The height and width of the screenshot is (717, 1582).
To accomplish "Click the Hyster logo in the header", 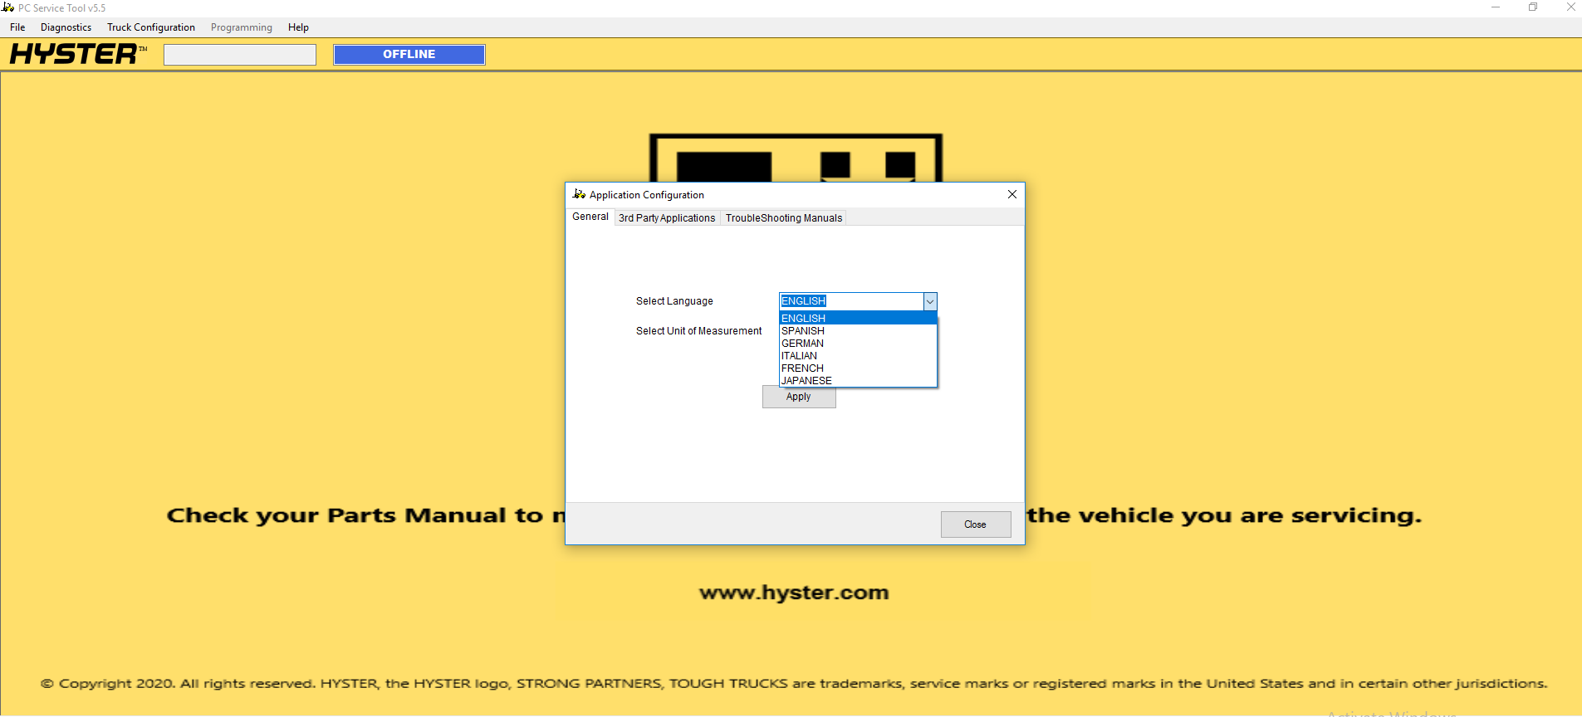I will [78, 54].
